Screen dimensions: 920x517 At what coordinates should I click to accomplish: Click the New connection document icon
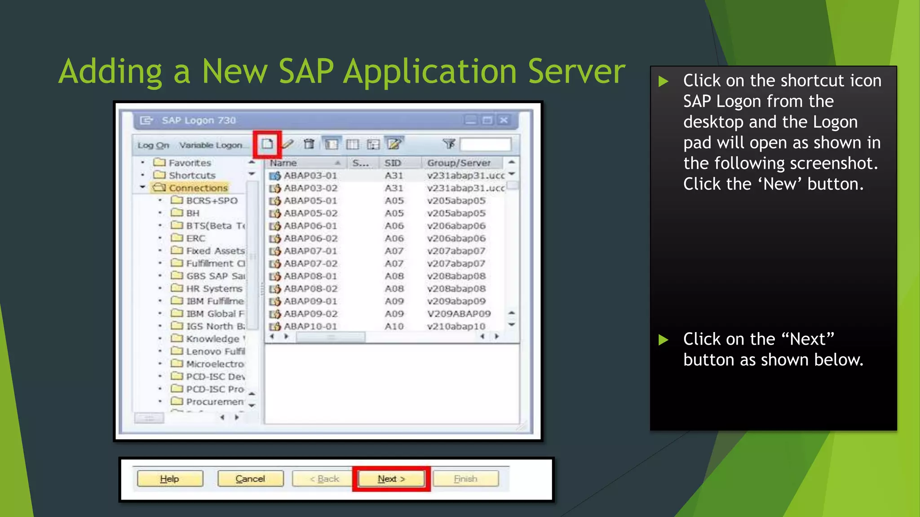267,144
